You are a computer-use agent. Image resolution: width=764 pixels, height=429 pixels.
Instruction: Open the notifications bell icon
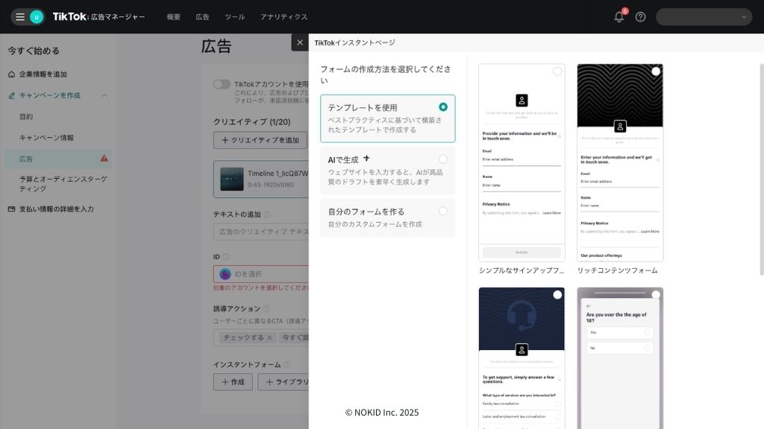619,17
